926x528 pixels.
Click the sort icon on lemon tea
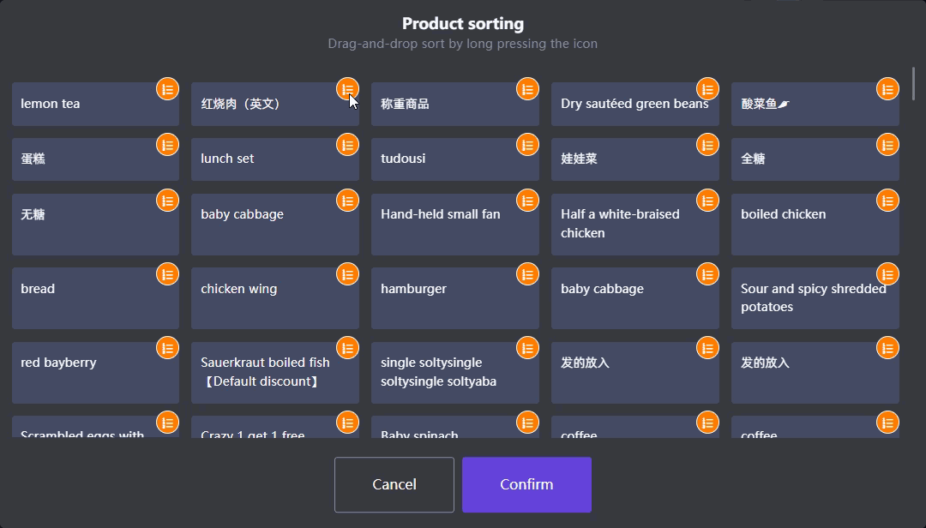(167, 89)
